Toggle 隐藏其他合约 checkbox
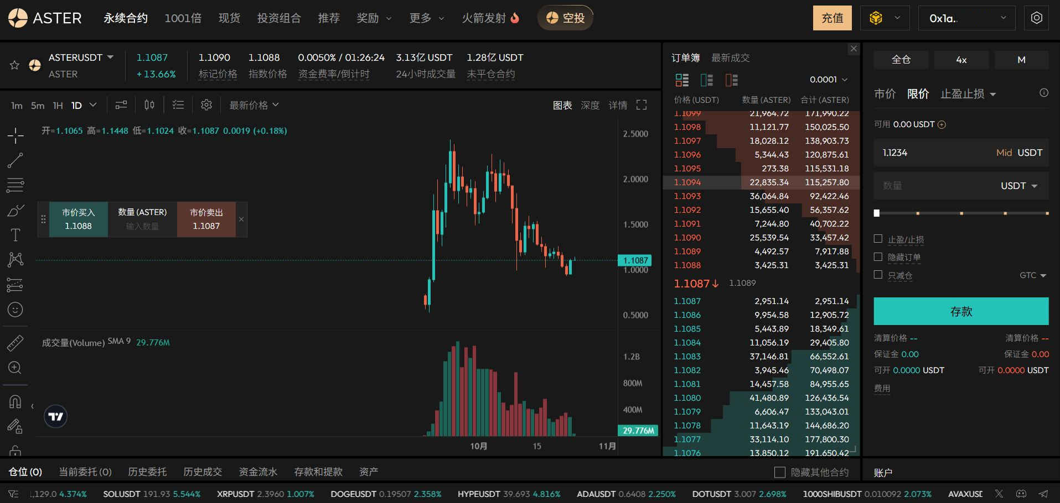This screenshot has width=1060, height=503. (779, 472)
